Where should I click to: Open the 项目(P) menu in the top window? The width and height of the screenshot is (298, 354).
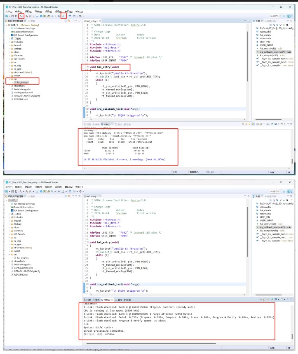[49, 12]
